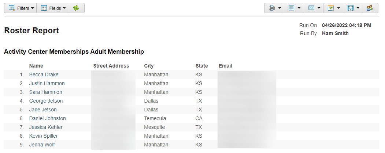This screenshot has height=153, width=385.
Task: Click the spreadsheet export icon
Action: pyautogui.click(x=291, y=8)
